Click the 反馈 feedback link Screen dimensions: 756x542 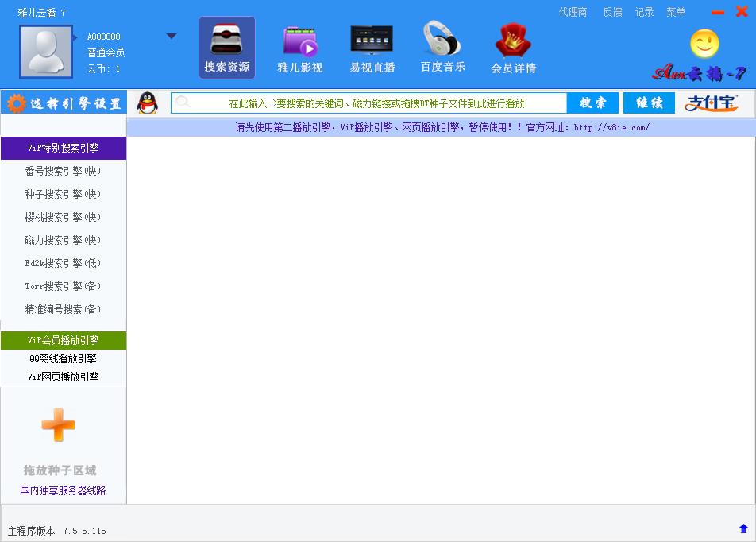[612, 12]
